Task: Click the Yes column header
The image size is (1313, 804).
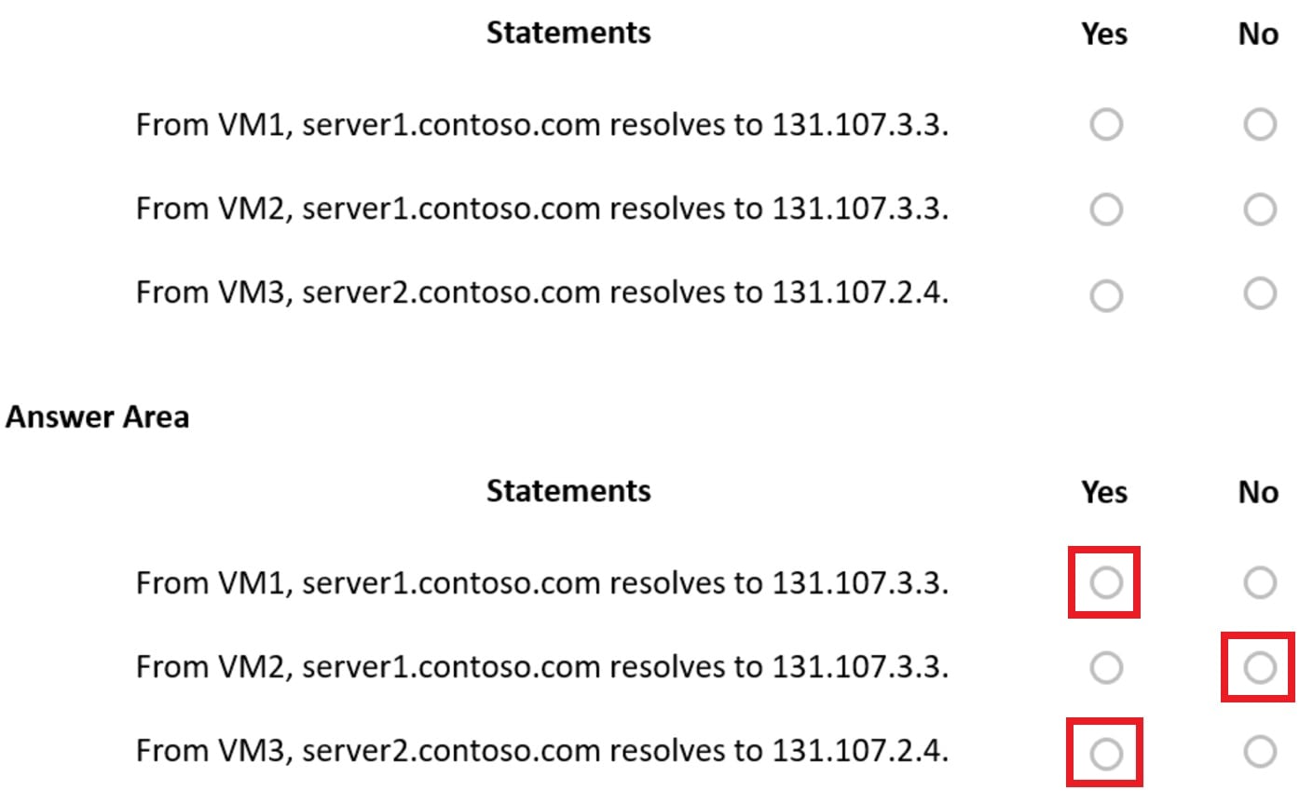Action: point(1104,32)
